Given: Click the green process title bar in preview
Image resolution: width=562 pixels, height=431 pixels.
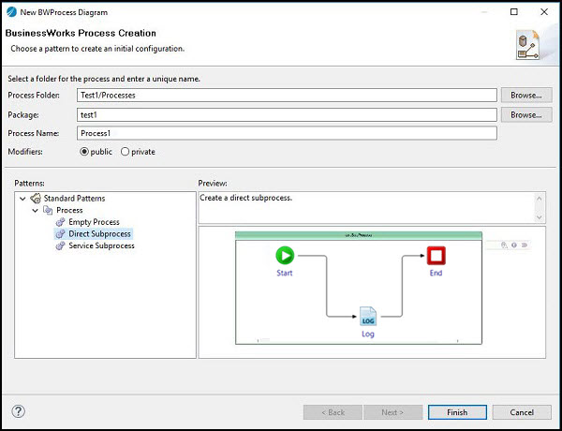Looking at the screenshot, I should [359, 235].
